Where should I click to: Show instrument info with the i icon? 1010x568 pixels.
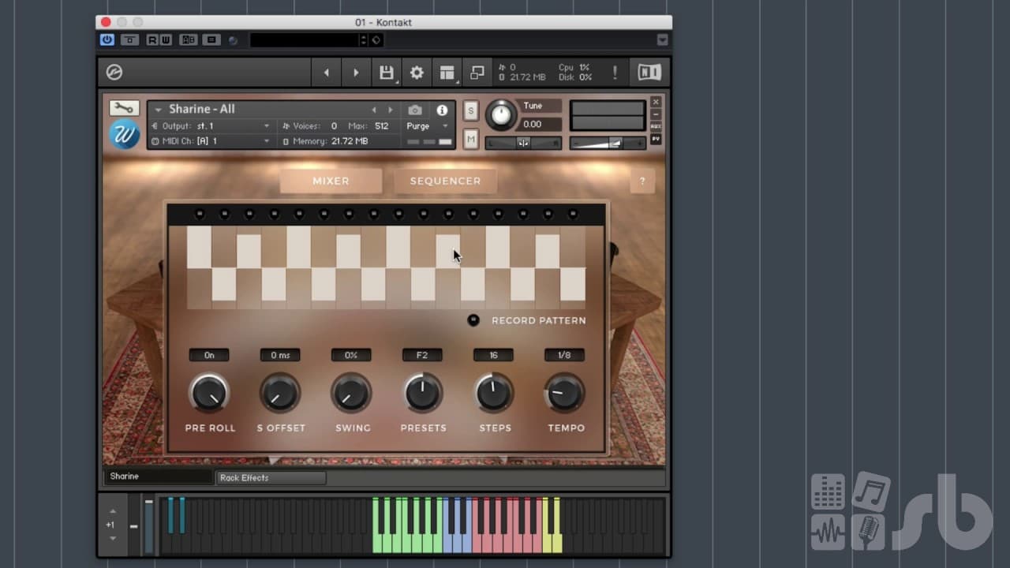(x=442, y=110)
